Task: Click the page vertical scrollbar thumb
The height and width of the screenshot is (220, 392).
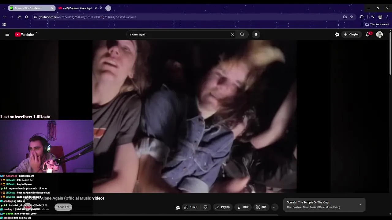Action: [390, 53]
